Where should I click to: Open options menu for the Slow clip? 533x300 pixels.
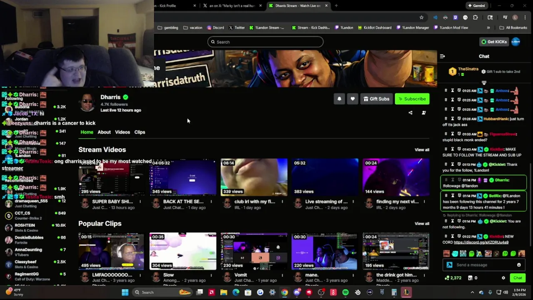click(211, 275)
